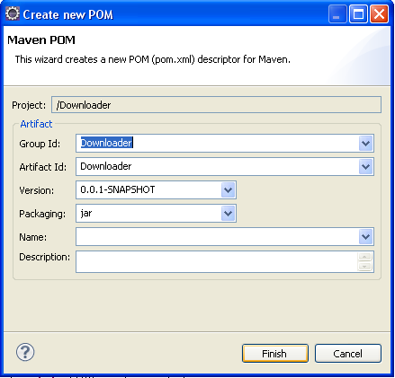Viewport: 395px width, 378px height.
Task: Expand the Group Id dropdown arrow
Action: 365,144
